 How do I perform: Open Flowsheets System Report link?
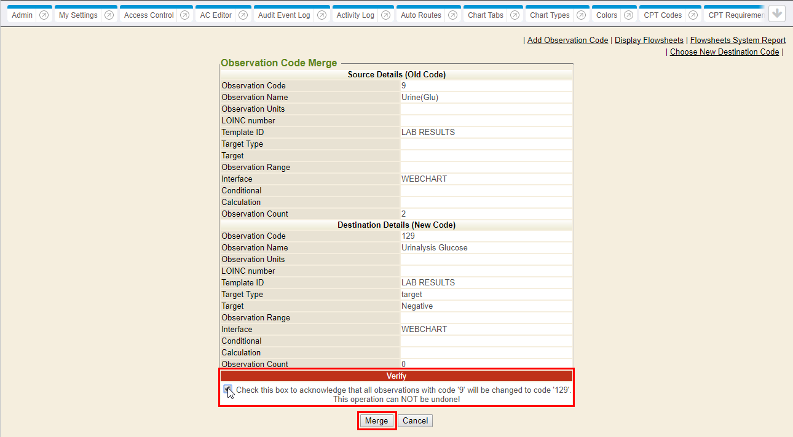click(x=738, y=40)
